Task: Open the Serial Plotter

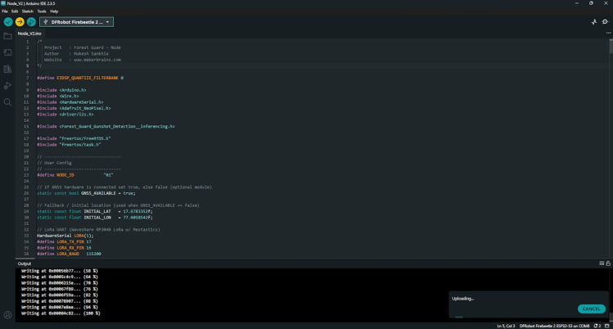Action: tap(594, 22)
